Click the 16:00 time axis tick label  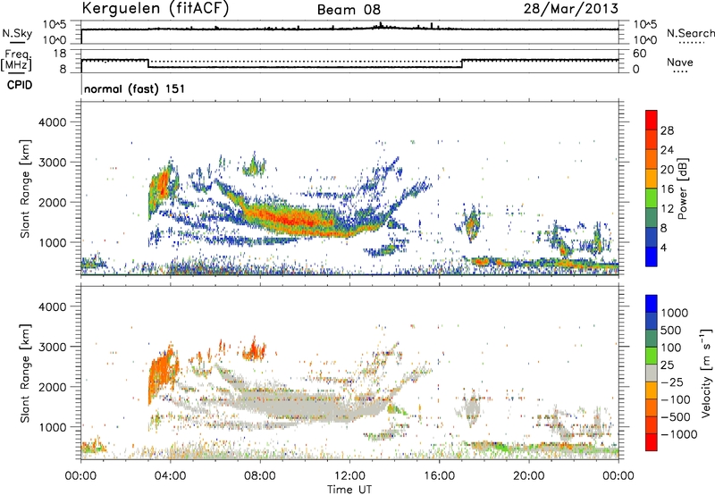439,476
